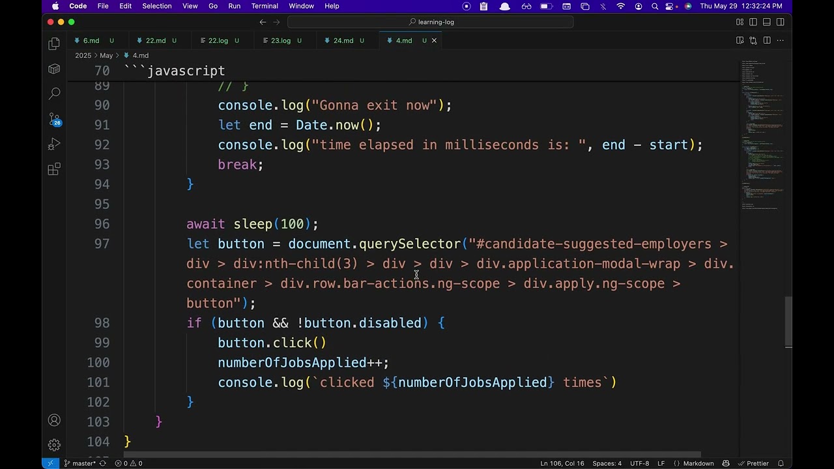Screen dimensions: 834x469
Task: Open changes compare icon in editor toolbar
Action: [753, 40]
